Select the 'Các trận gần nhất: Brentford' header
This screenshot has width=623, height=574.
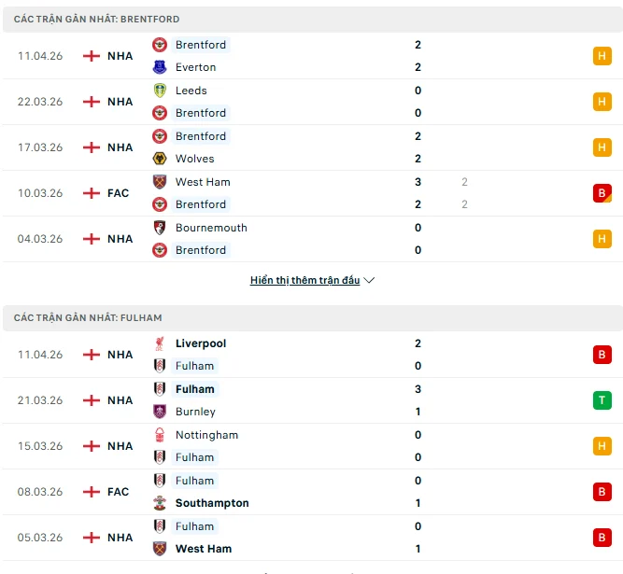pyautogui.click(x=97, y=19)
